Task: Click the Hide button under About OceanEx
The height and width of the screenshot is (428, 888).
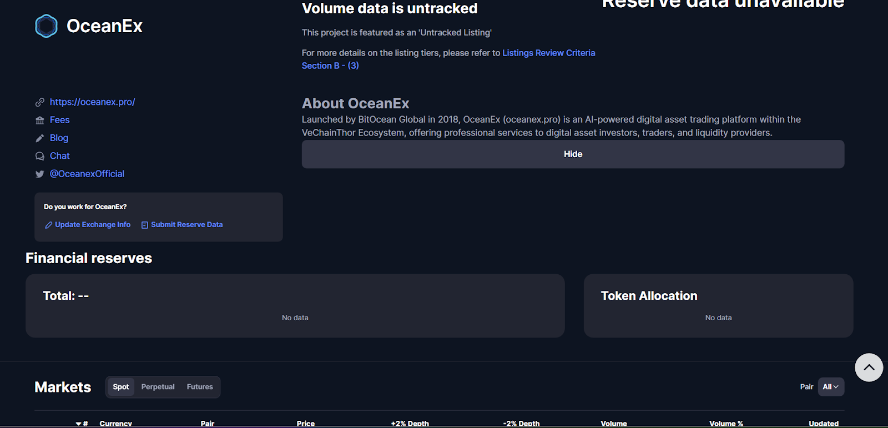Action: (573, 154)
